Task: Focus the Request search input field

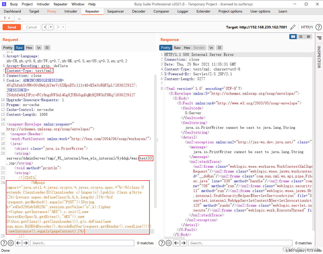Action: pos(82,243)
